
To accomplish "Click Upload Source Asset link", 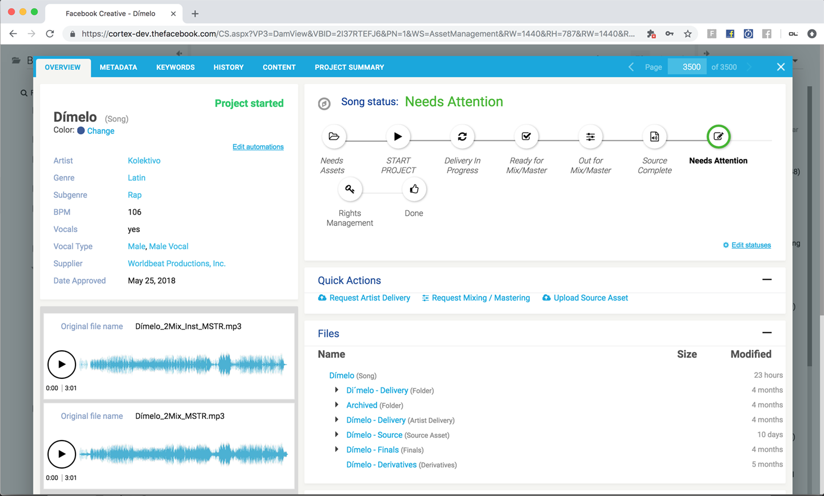I will [591, 298].
